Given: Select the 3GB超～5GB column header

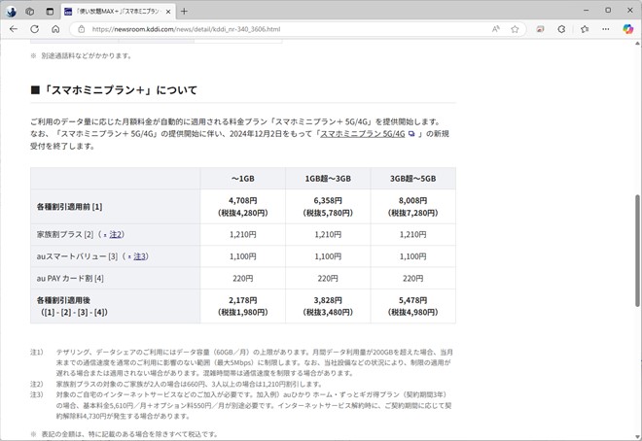Looking at the screenshot, I should pyautogui.click(x=413, y=179).
